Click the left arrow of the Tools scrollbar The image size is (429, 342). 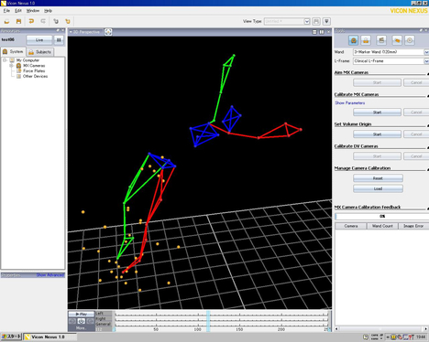pos(336,329)
